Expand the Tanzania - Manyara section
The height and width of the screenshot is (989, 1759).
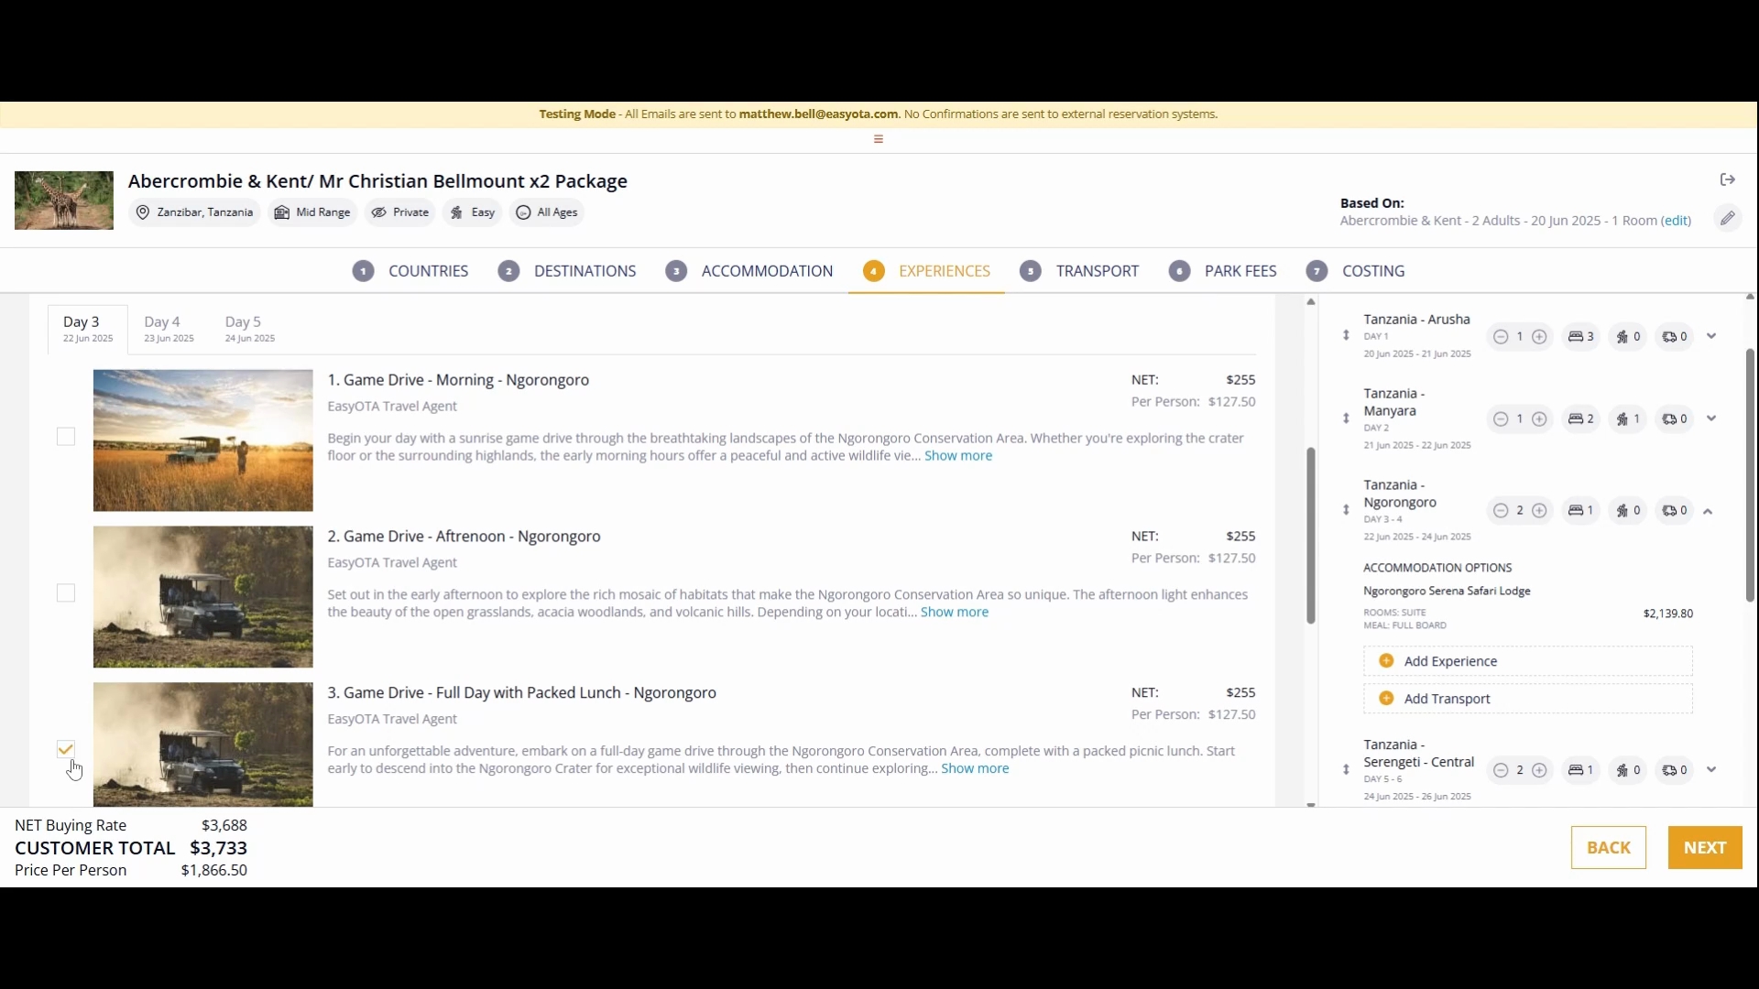pyautogui.click(x=1710, y=418)
